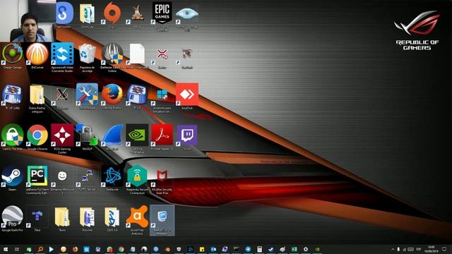Launch Google Chrome from the desktop
The width and height of the screenshot is (452, 254).
coord(37,135)
